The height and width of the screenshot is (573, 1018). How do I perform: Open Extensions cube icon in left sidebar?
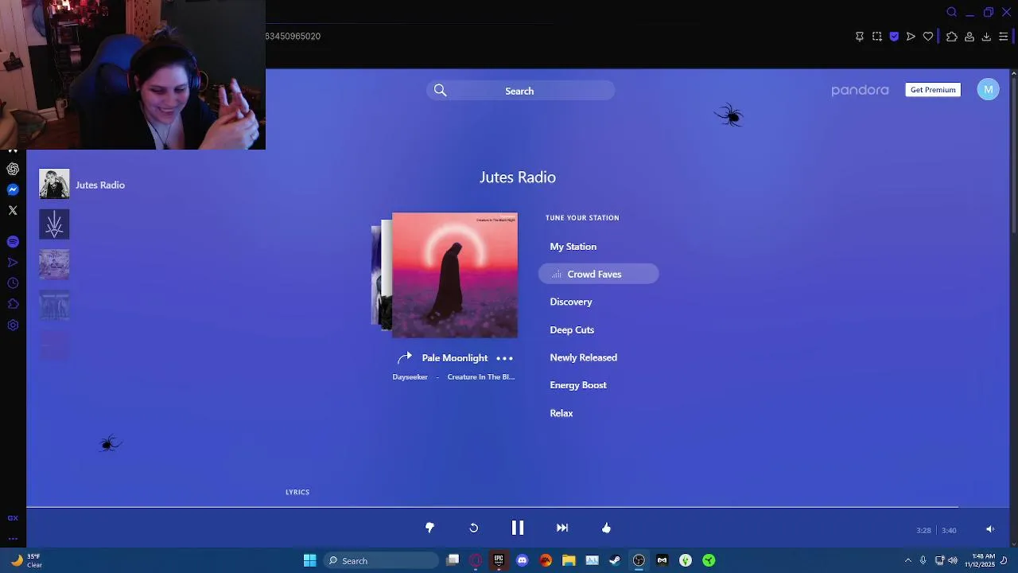pyautogui.click(x=13, y=304)
